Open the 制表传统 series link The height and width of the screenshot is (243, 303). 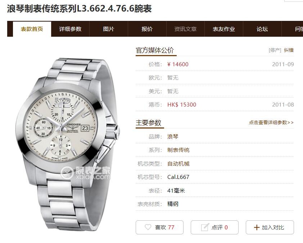pos(178,150)
